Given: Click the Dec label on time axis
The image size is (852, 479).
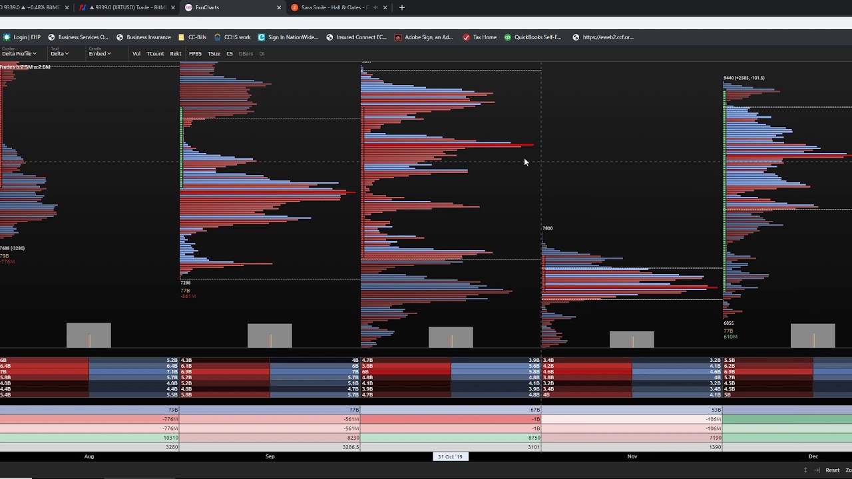Looking at the screenshot, I should pos(813,456).
